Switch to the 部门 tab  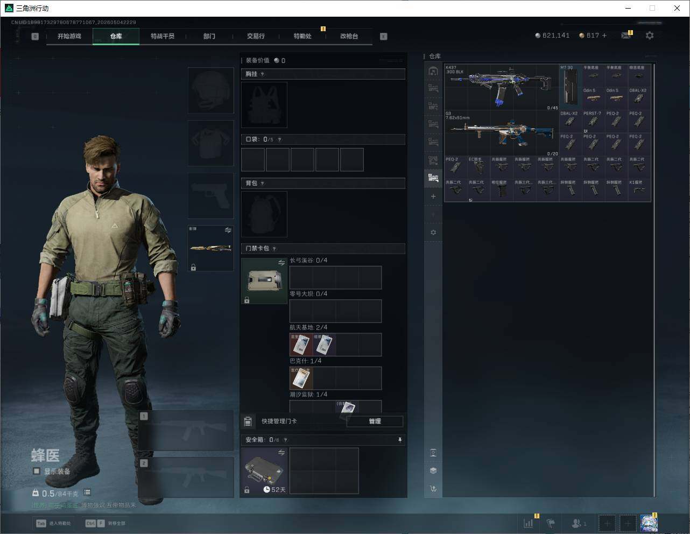209,36
